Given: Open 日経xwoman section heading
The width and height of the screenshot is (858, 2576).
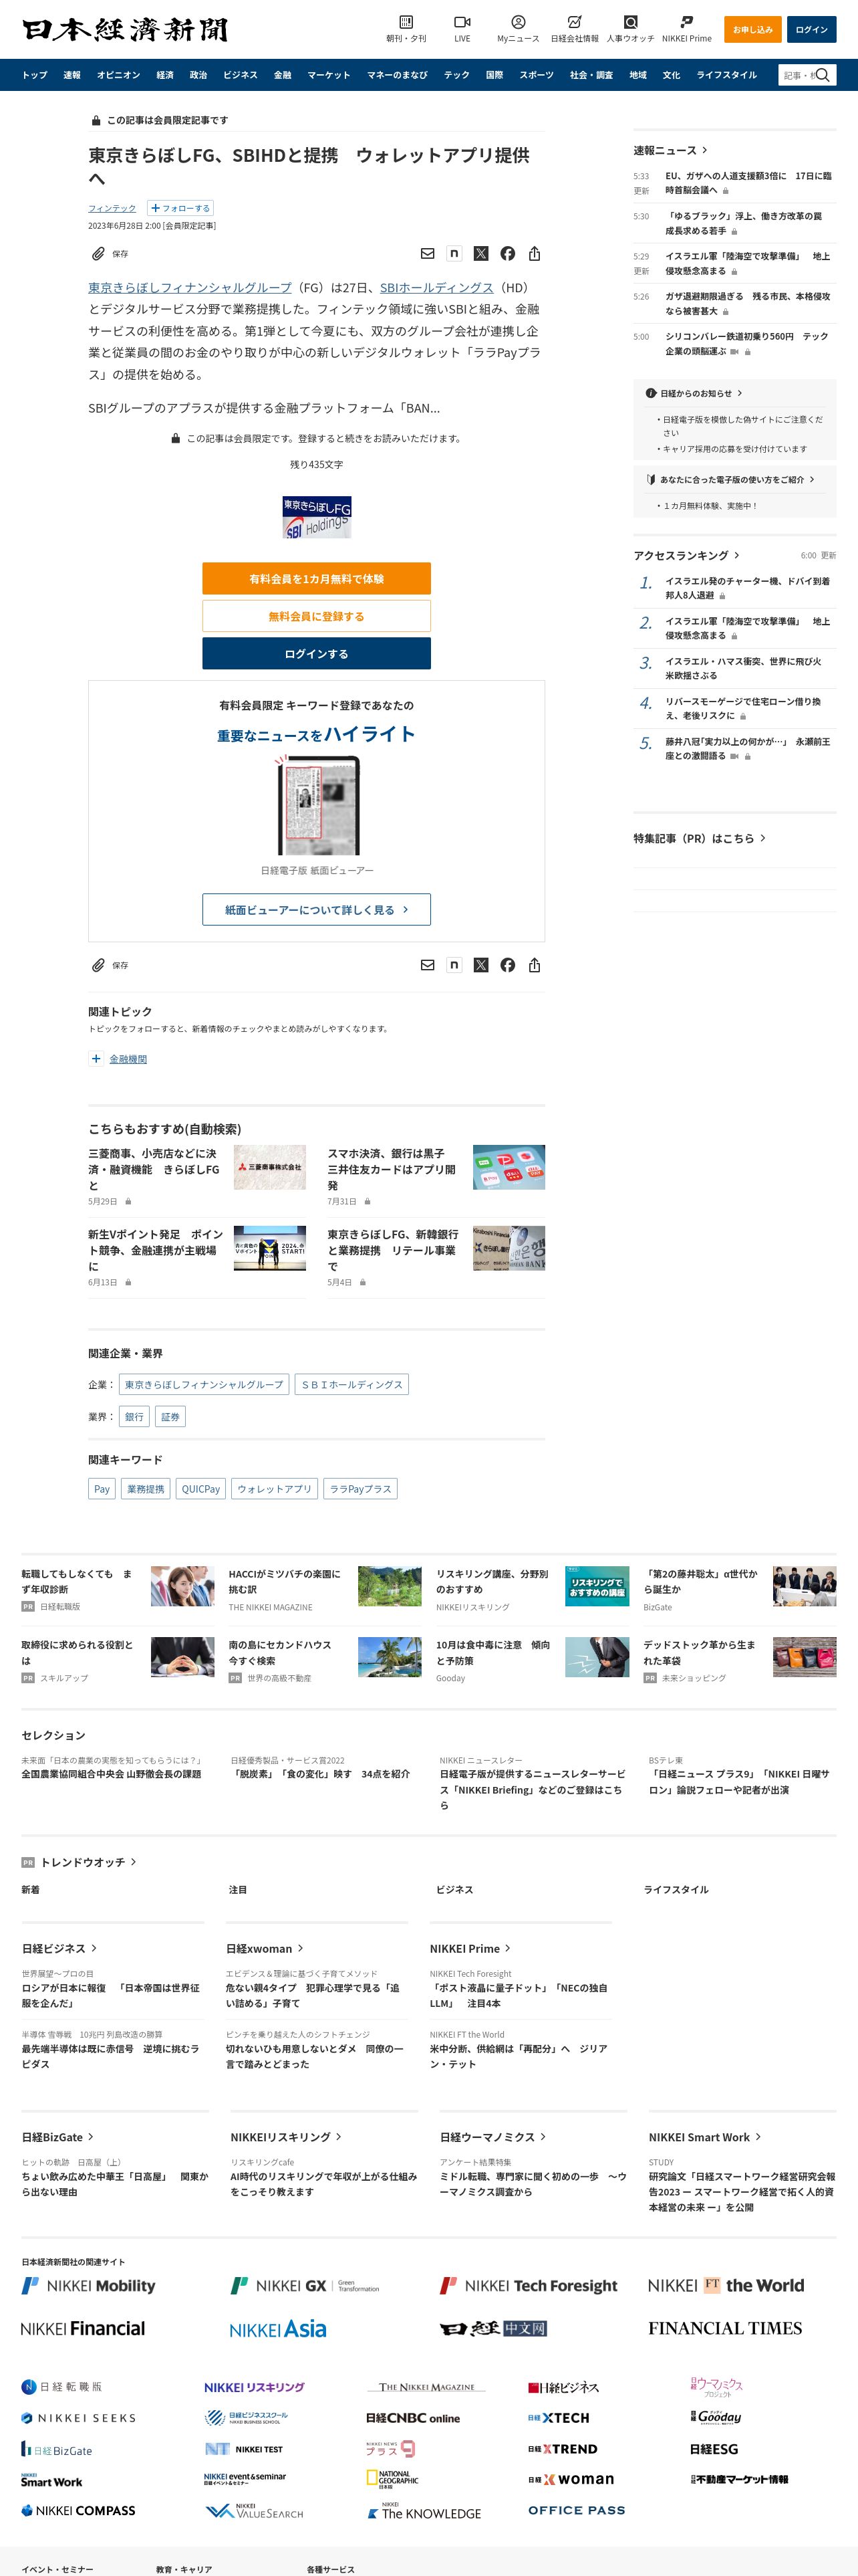Looking at the screenshot, I should point(265,1948).
